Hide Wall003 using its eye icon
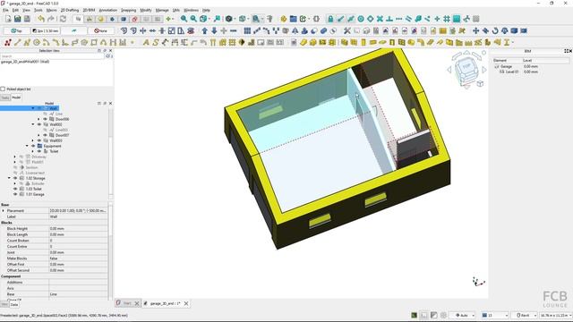573x322 pixels. [39, 140]
